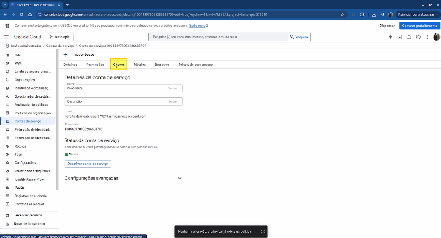
Task: Click the Google Cloud logo
Action: tap(27, 37)
